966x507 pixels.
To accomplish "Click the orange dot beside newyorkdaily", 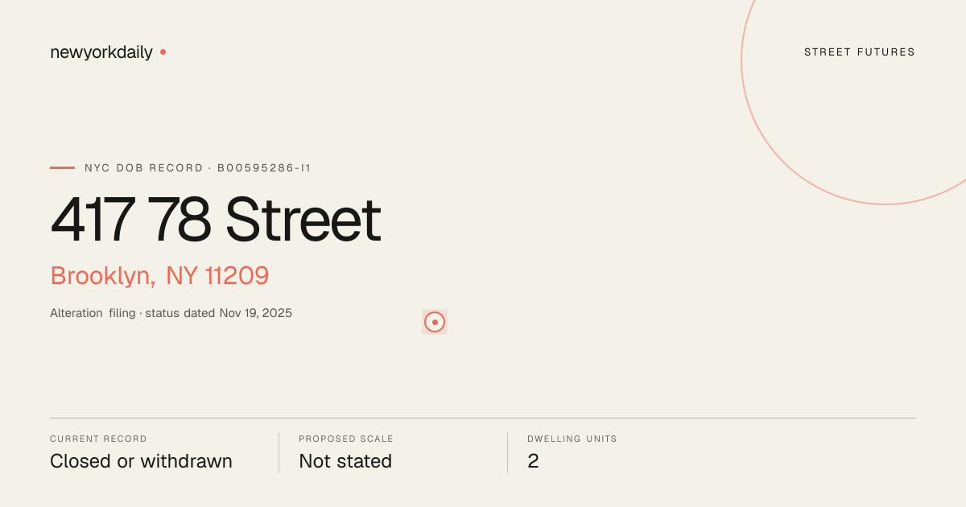I will click(x=163, y=52).
